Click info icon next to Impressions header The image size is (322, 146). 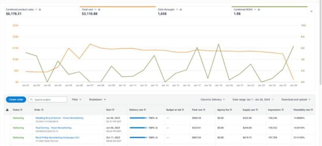pyautogui.click(x=282, y=110)
